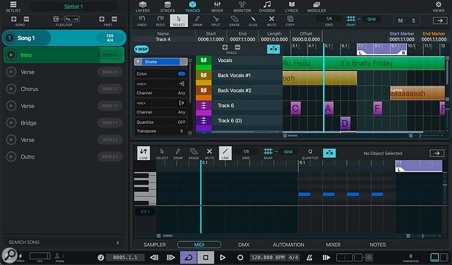The width and height of the screenshot is (452, 265).
Task: Toggle track Solo S button
Action: pyautogui.click(x=413, y=20)
